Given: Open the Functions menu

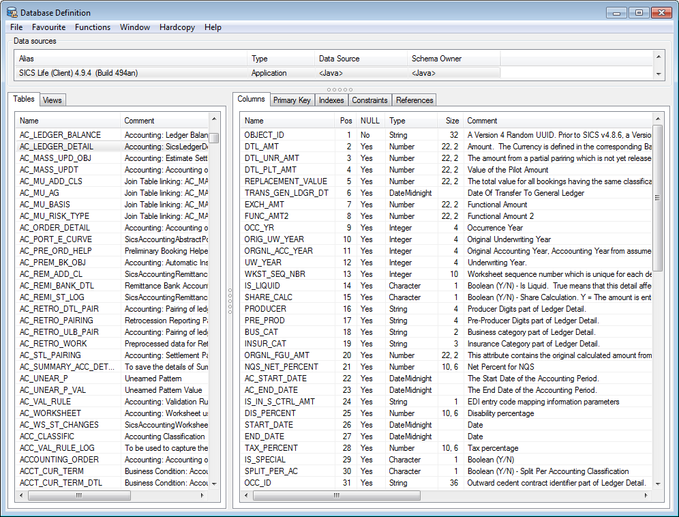Looking at the screenshot, I should tap(92, 27).
